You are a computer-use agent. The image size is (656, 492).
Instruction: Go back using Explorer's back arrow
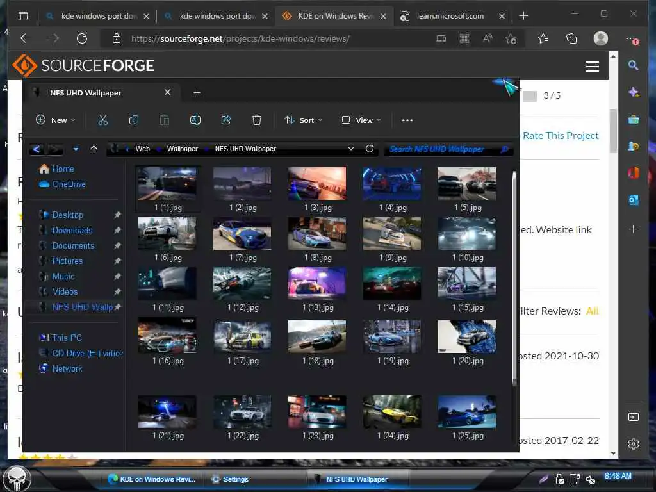coord(37,149)
